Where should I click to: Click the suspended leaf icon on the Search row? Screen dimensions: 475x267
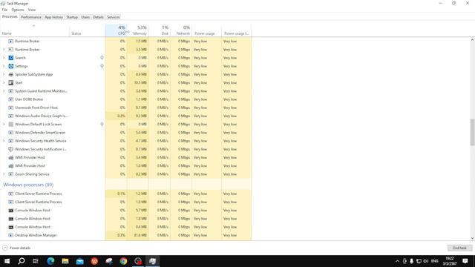102,58
